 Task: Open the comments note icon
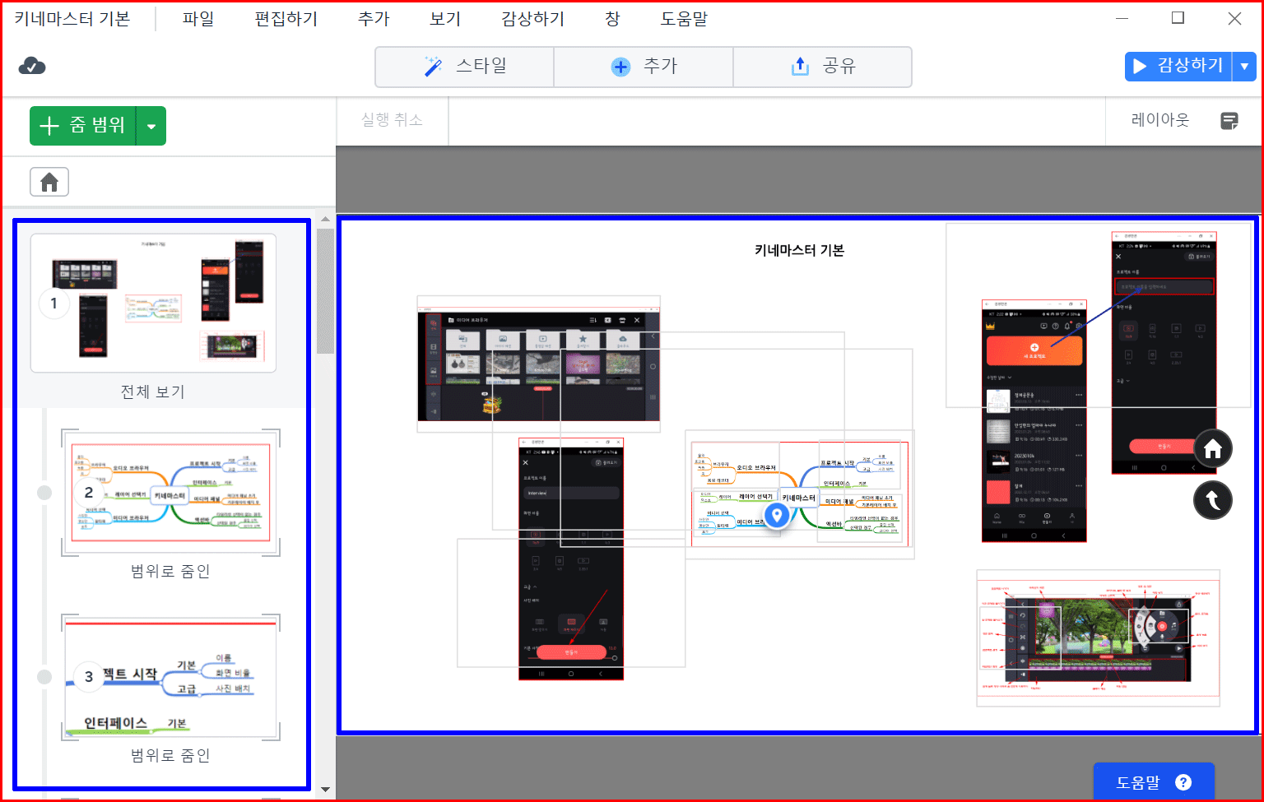click(x=1229, y=121)
